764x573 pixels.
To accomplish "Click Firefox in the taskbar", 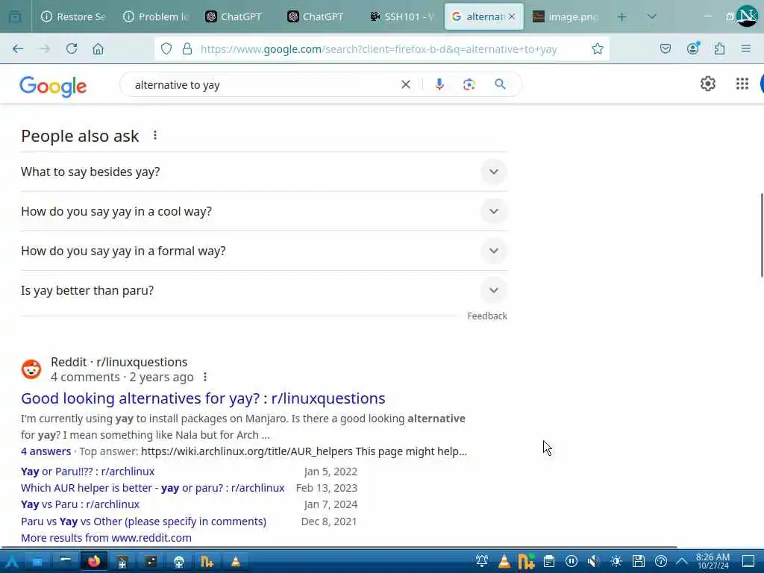I will [94, 561].
